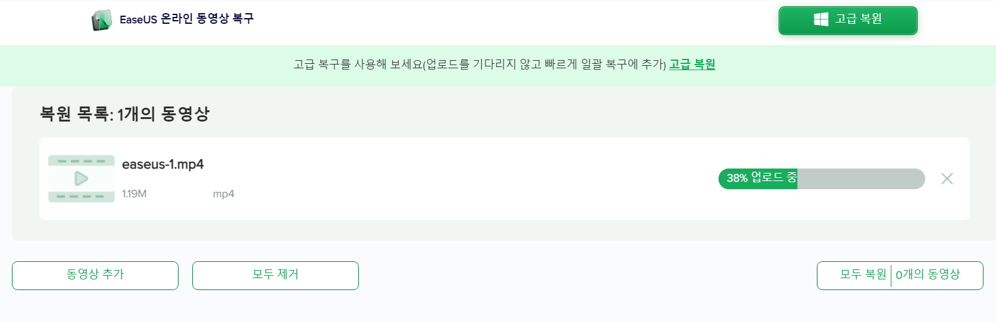Click the Windows logo on the green button
This screenshot has height=322, width=996.
(821, 20)
